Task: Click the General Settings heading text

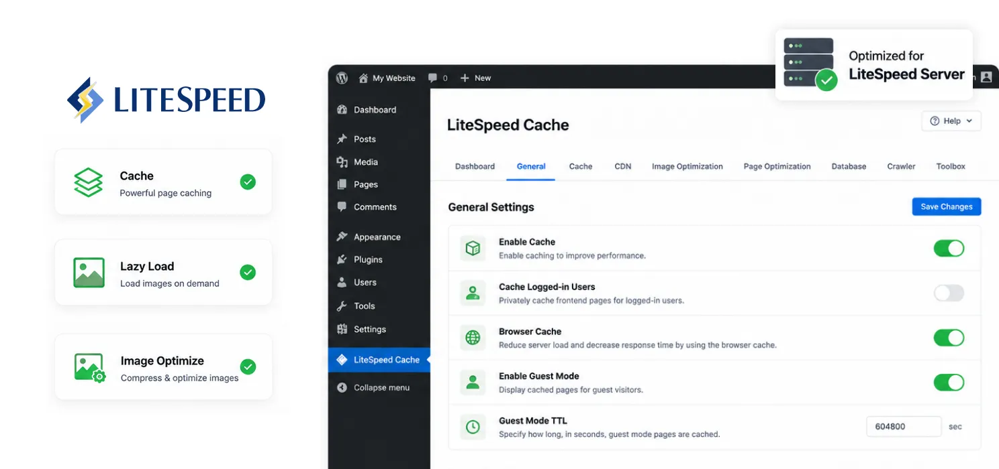Action: (491, 207)
